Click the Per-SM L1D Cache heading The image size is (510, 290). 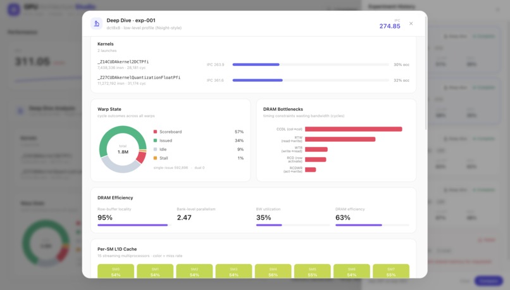[117, 249]
